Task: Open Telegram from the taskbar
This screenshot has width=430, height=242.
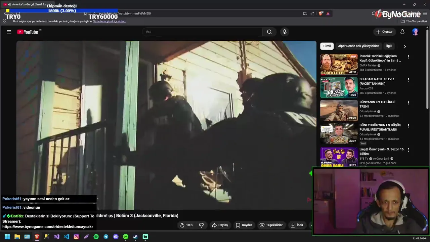Action: [x=106, y=237]
